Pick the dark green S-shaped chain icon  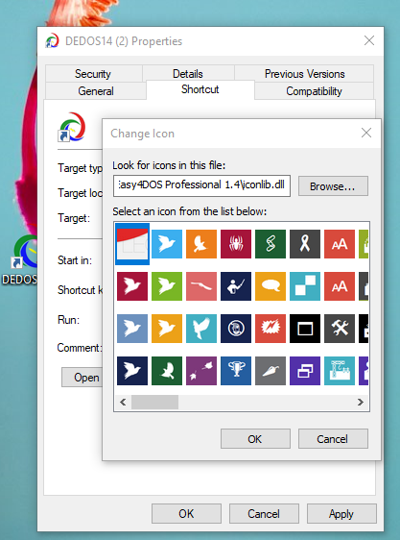coord(271,244)
